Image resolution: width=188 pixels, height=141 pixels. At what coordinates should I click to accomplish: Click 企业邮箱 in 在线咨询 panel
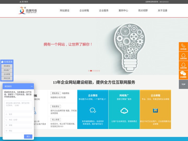pyautogui.click(x=7, y=74)
